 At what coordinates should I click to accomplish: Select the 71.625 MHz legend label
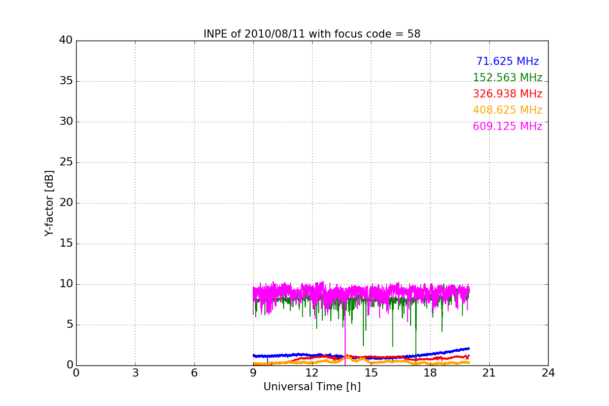pos(507,61)
